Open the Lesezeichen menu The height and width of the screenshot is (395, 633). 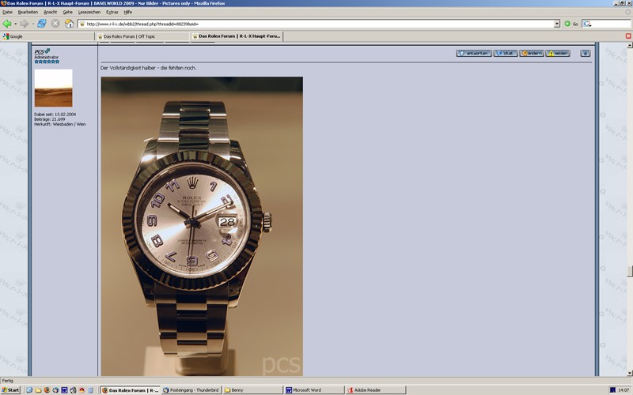point(89,12)
